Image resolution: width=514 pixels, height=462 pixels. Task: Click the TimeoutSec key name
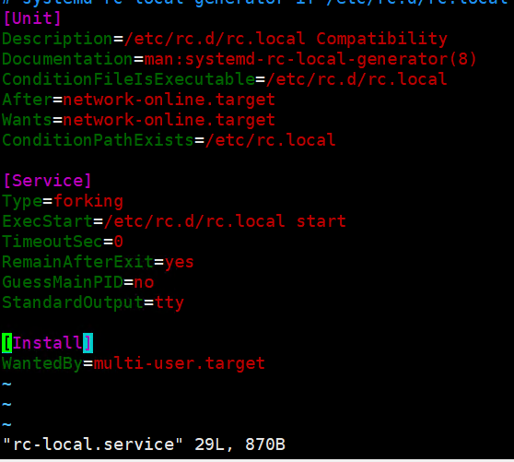click(x=53, y=242)
